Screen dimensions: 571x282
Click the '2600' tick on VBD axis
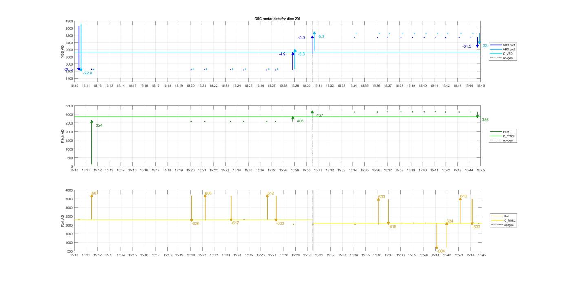(69, 50)
